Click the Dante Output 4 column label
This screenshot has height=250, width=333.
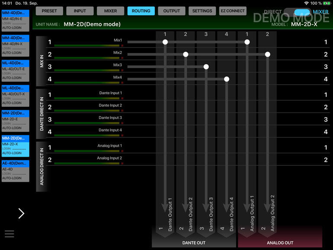[x=231, y=214]
